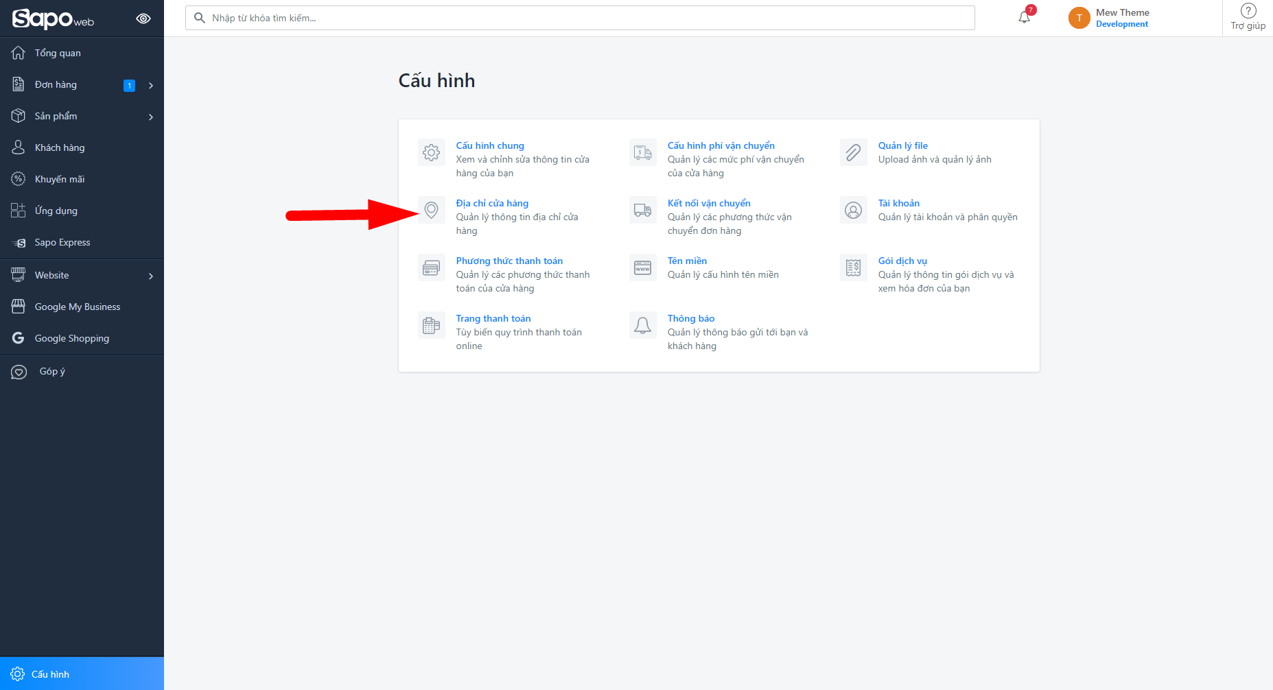Click the Development label under Mew Theme
The width and height of the screenshot is (1273, 690).
(1122, 24)
